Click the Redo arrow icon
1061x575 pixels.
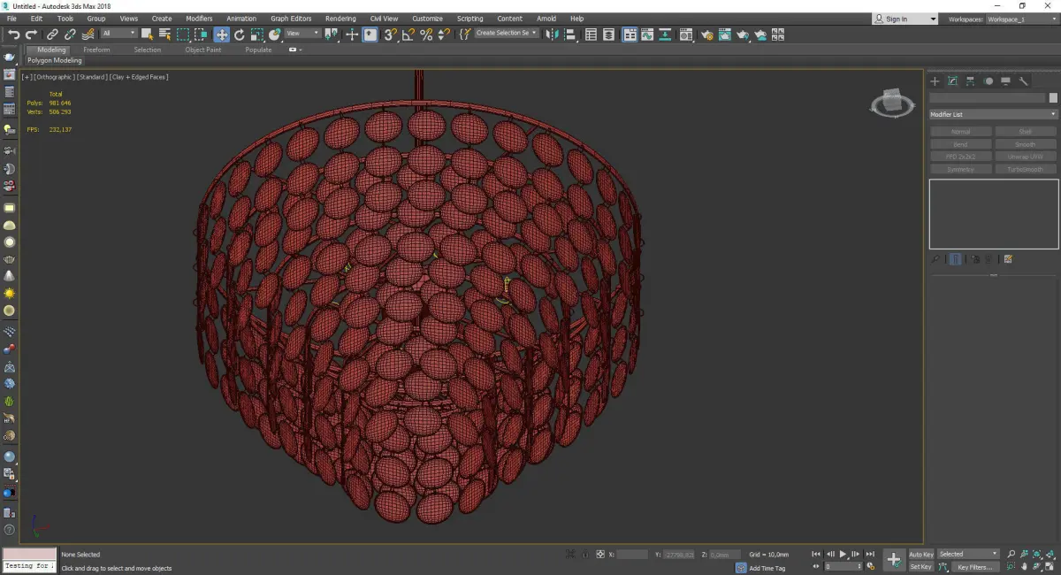click(x=31, y=34)
